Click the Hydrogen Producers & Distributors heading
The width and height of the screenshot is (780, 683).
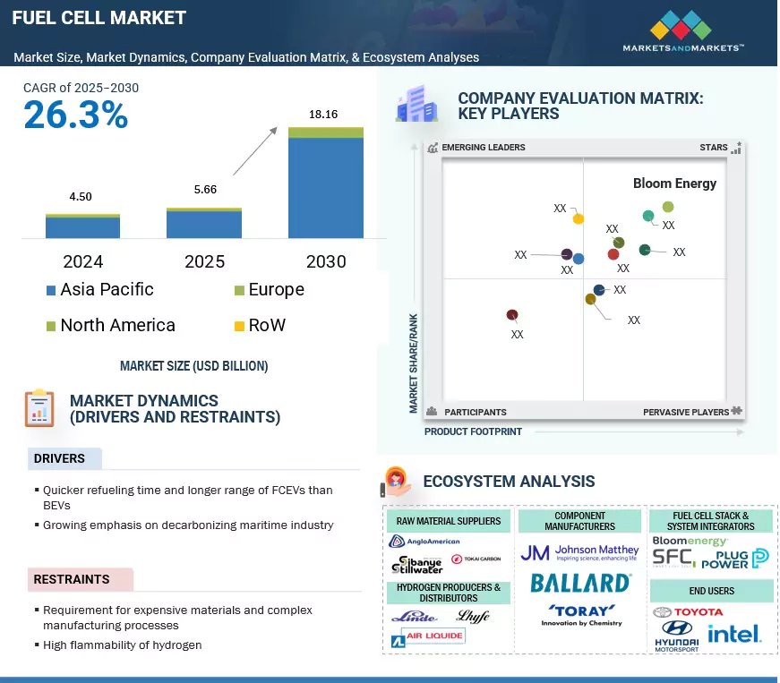[448, 593]
